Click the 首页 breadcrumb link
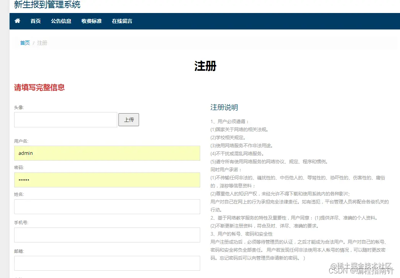The image size is (400, 278). click(x=25, y=43)
